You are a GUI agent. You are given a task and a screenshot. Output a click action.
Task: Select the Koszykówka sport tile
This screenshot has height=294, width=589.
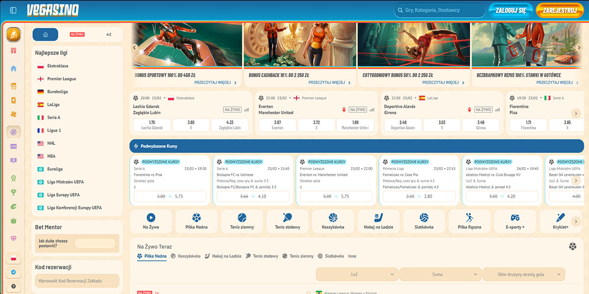tap(333, 221)
